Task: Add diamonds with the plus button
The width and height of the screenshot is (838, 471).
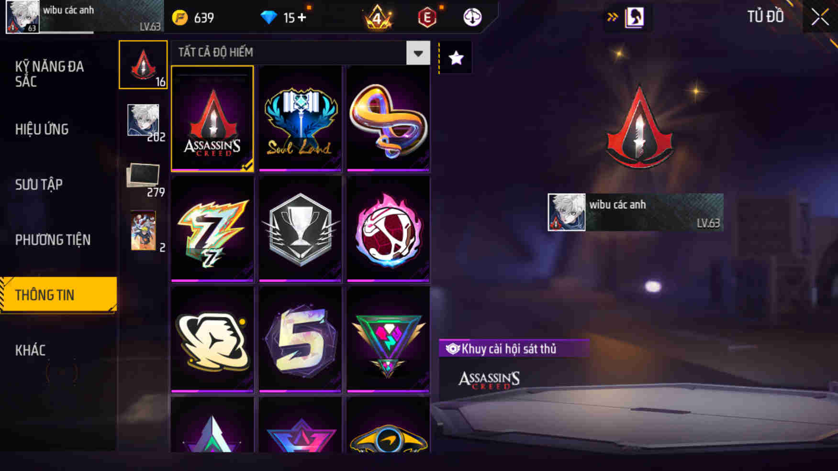Action: pyautogui.click(x=302, y=18)
